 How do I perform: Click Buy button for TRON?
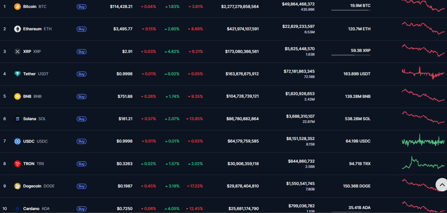point(82,164)
